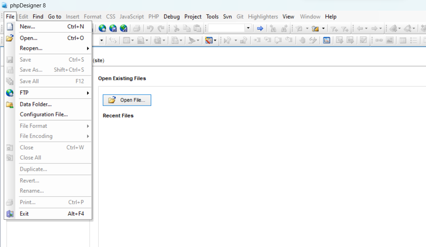Image resolution: width=426 pixels, height=247 pixels.
Task: Open the Help menu
Action: tap(330, 17)
